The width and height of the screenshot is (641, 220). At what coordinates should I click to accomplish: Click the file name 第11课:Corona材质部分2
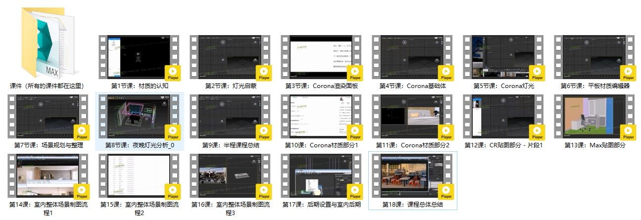412,145
